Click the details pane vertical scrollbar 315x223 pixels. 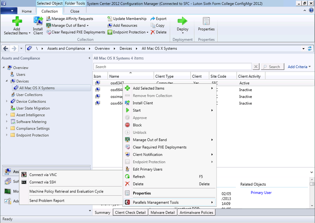[x=312, y=192]
